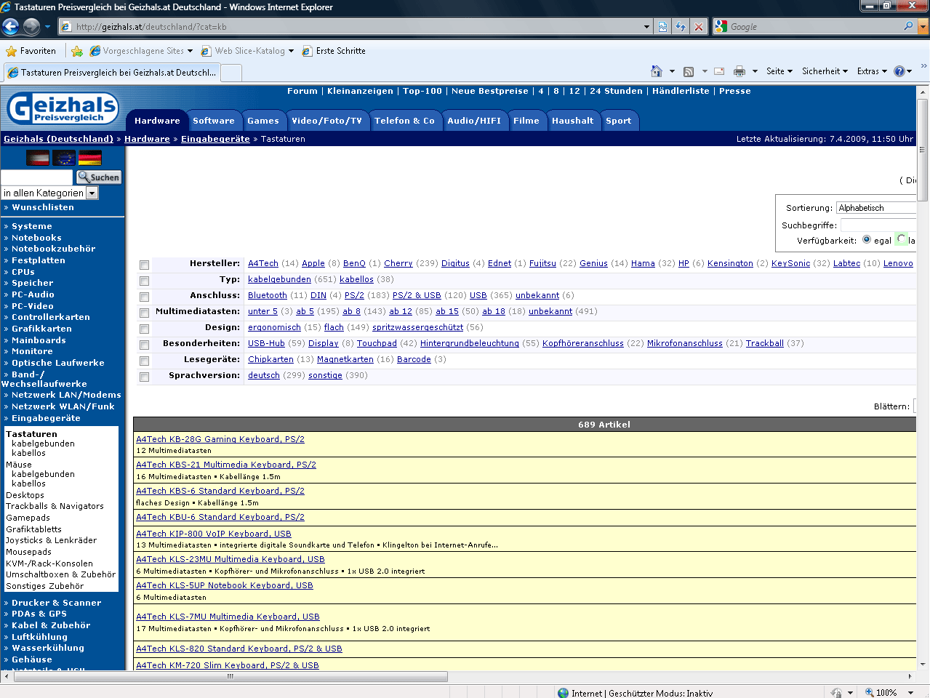Click the Suchen search button
The image size is (930, 698).
(98, 177)
